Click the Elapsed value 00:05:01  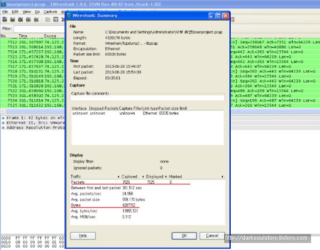113,78
